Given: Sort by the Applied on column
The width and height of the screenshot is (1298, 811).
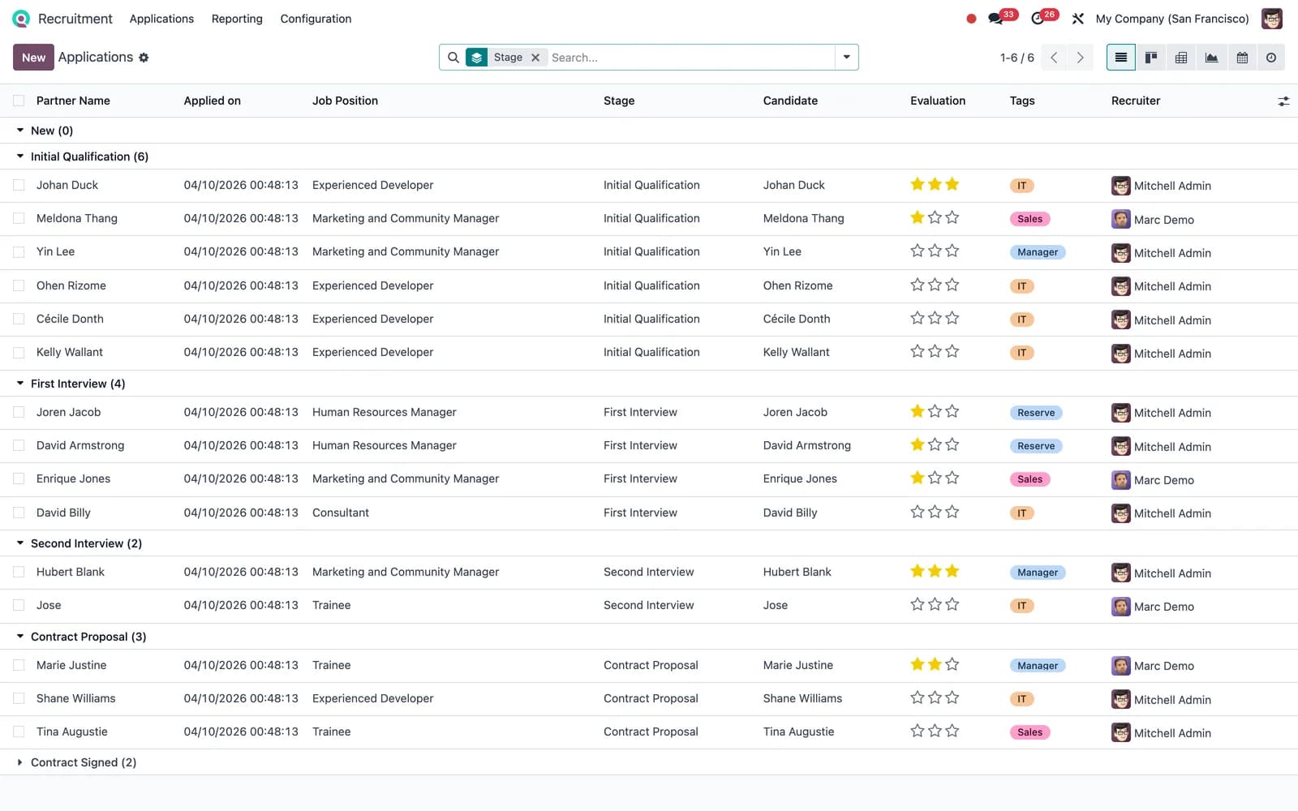Looking at the screenshot, I should (x=212, y=101).
